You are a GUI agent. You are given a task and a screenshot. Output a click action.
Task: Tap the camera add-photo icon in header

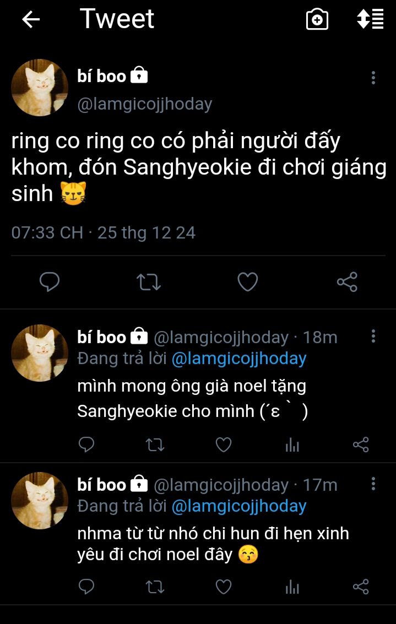click(317, 20)
